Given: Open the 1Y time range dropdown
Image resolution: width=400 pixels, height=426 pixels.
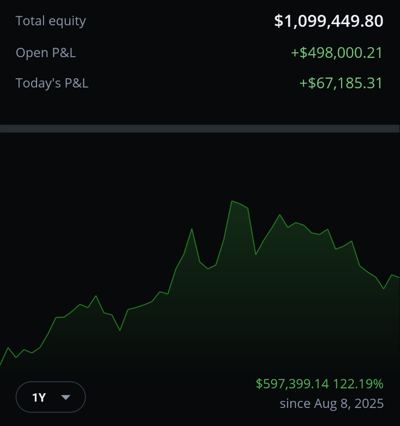Looking at the screenshot, I should 51,397.
